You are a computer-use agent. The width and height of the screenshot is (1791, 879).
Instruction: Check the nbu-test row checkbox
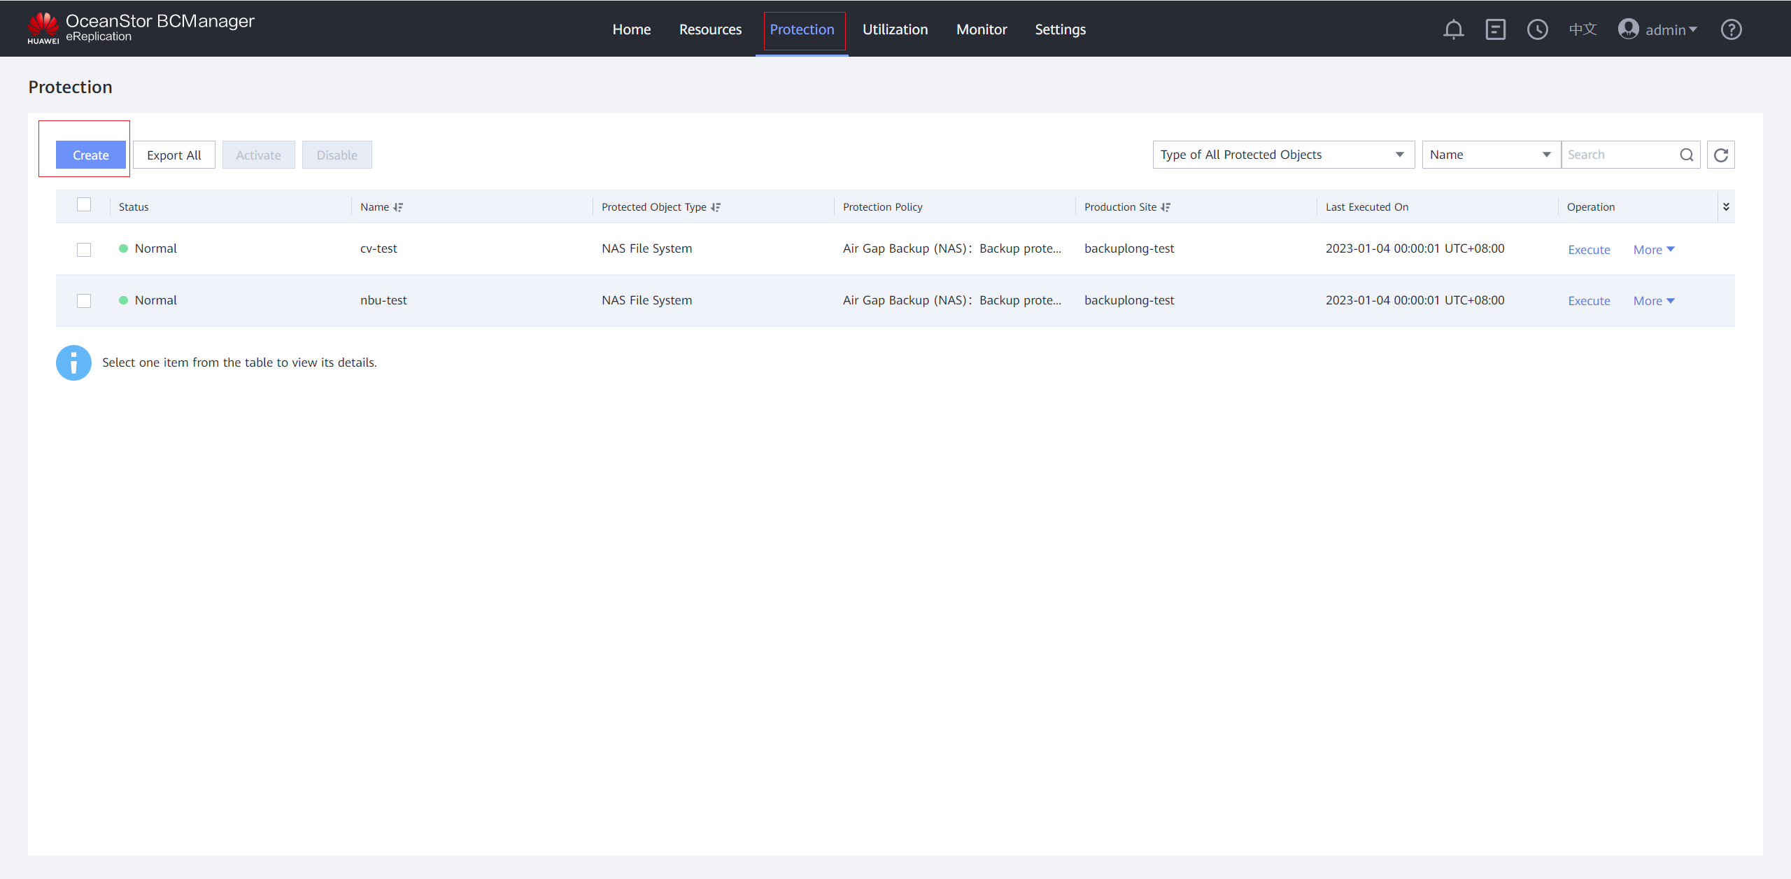click(x=84, y=301)
